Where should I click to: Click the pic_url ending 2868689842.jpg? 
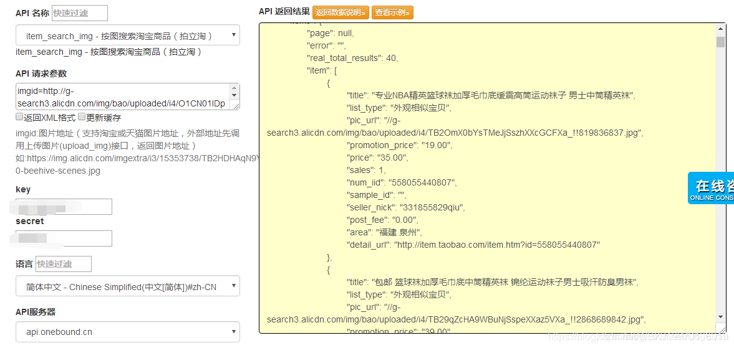(456, 319)
